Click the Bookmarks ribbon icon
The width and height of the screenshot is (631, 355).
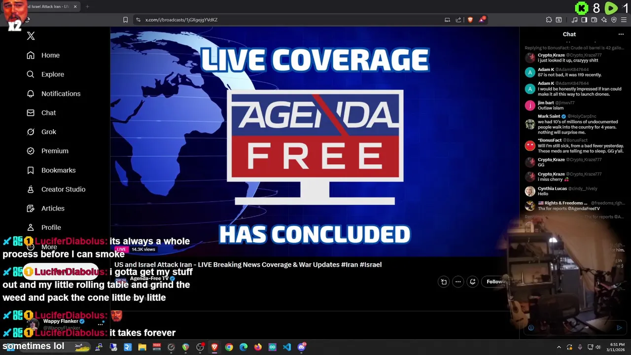pos(31,170)
